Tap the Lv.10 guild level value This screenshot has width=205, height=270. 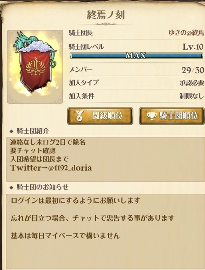pos(193,47)
